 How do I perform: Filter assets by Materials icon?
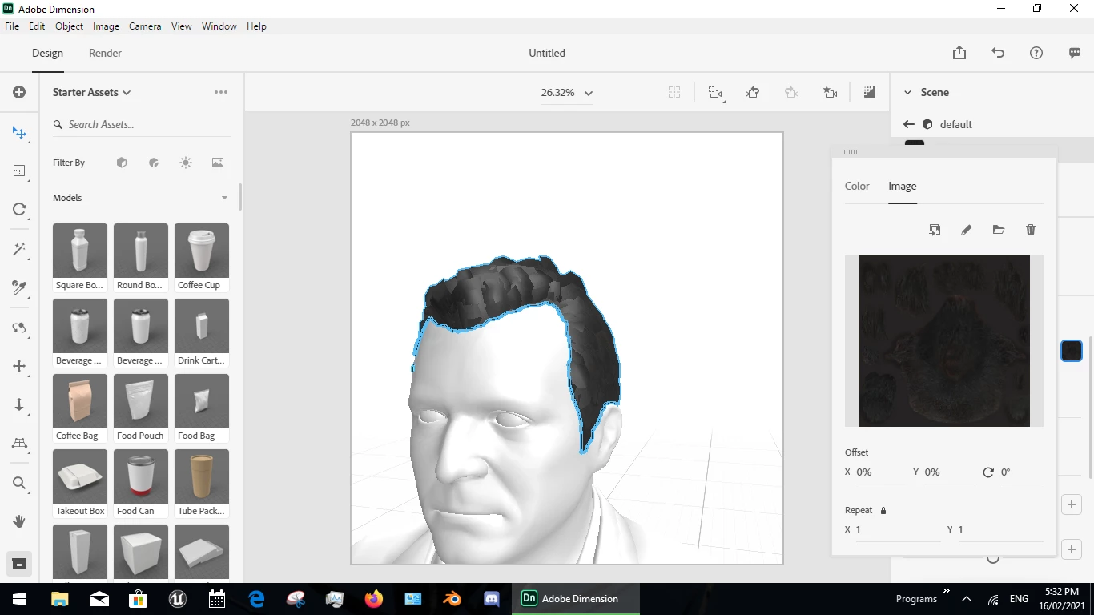(x=154, y=163)
